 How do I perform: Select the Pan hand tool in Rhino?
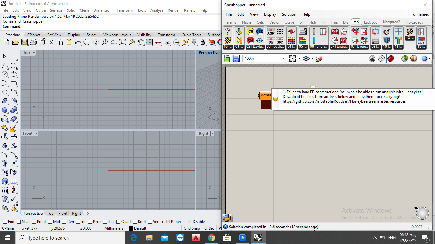(87, 42)
